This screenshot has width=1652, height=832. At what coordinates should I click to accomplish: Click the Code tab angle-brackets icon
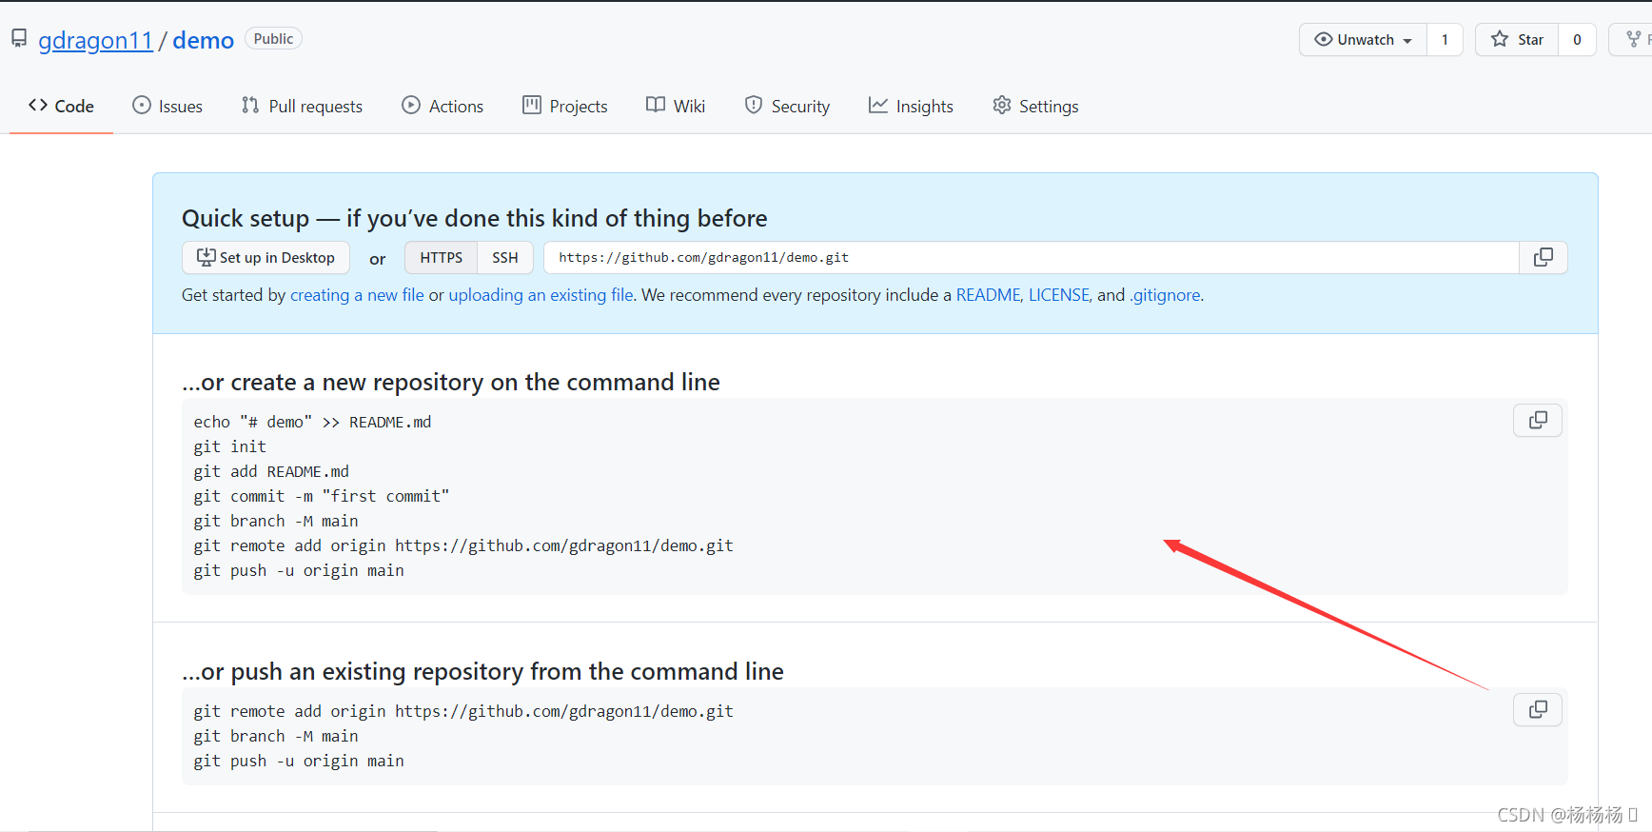tap(38, 105)
